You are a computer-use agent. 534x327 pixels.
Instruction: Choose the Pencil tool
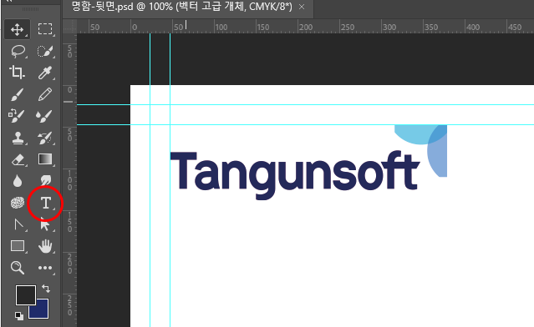pos(45,94)
